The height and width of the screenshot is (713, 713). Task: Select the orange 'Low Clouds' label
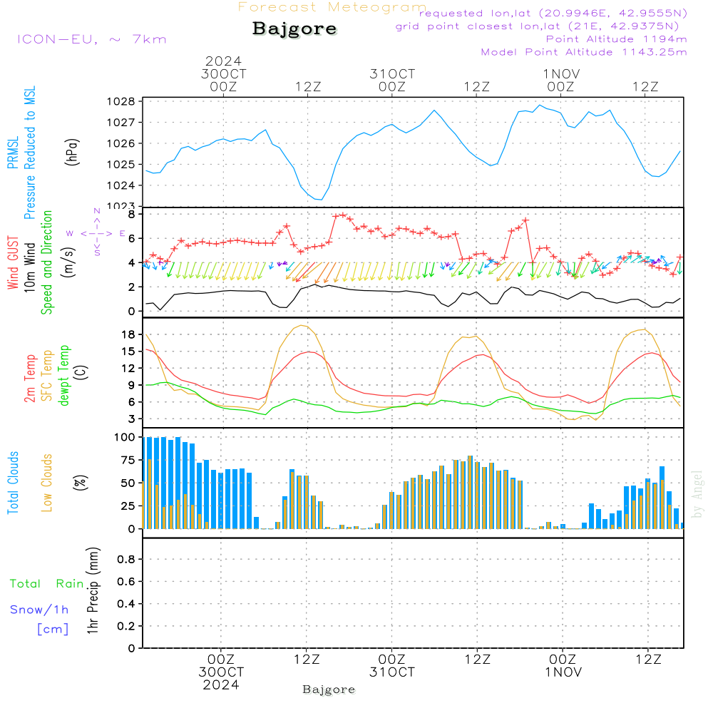point(47,483)
